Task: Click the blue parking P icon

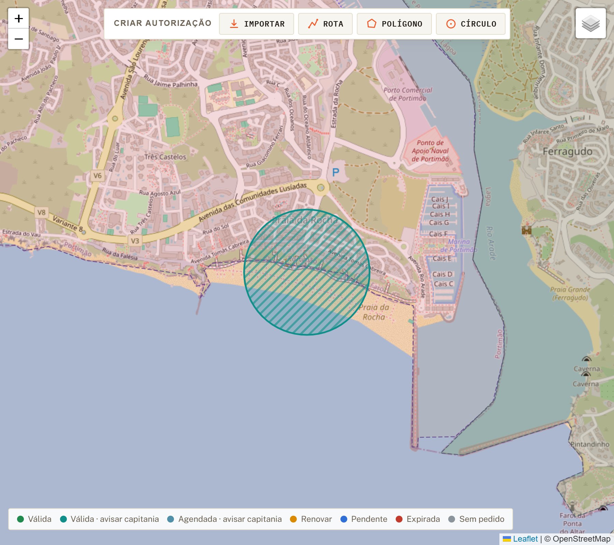Action: [x=336, y=172]
